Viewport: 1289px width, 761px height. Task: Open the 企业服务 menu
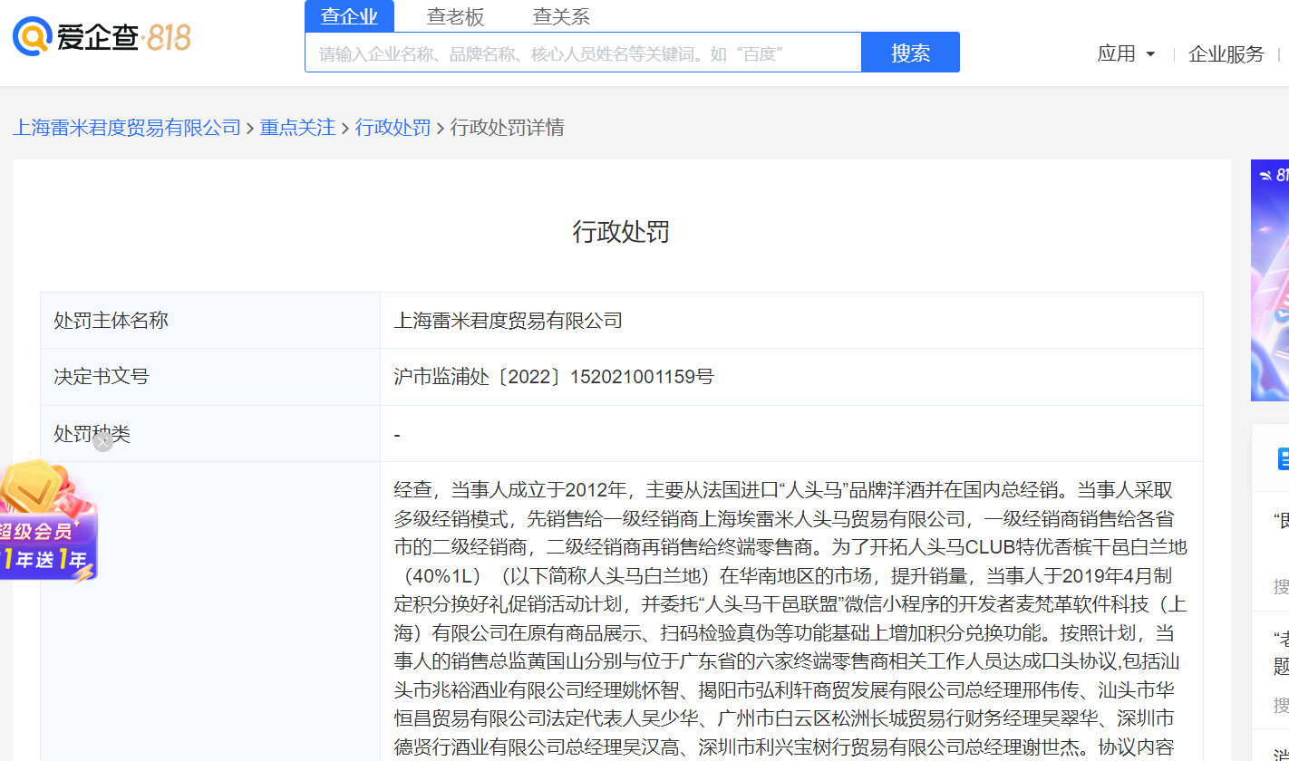coord(1226,53)
